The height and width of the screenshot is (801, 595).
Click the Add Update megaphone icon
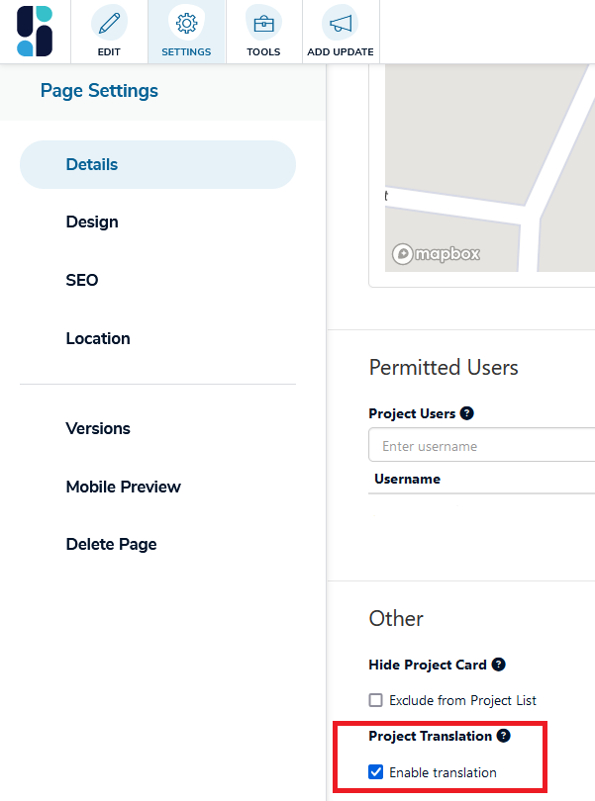[x=341, y=22]
